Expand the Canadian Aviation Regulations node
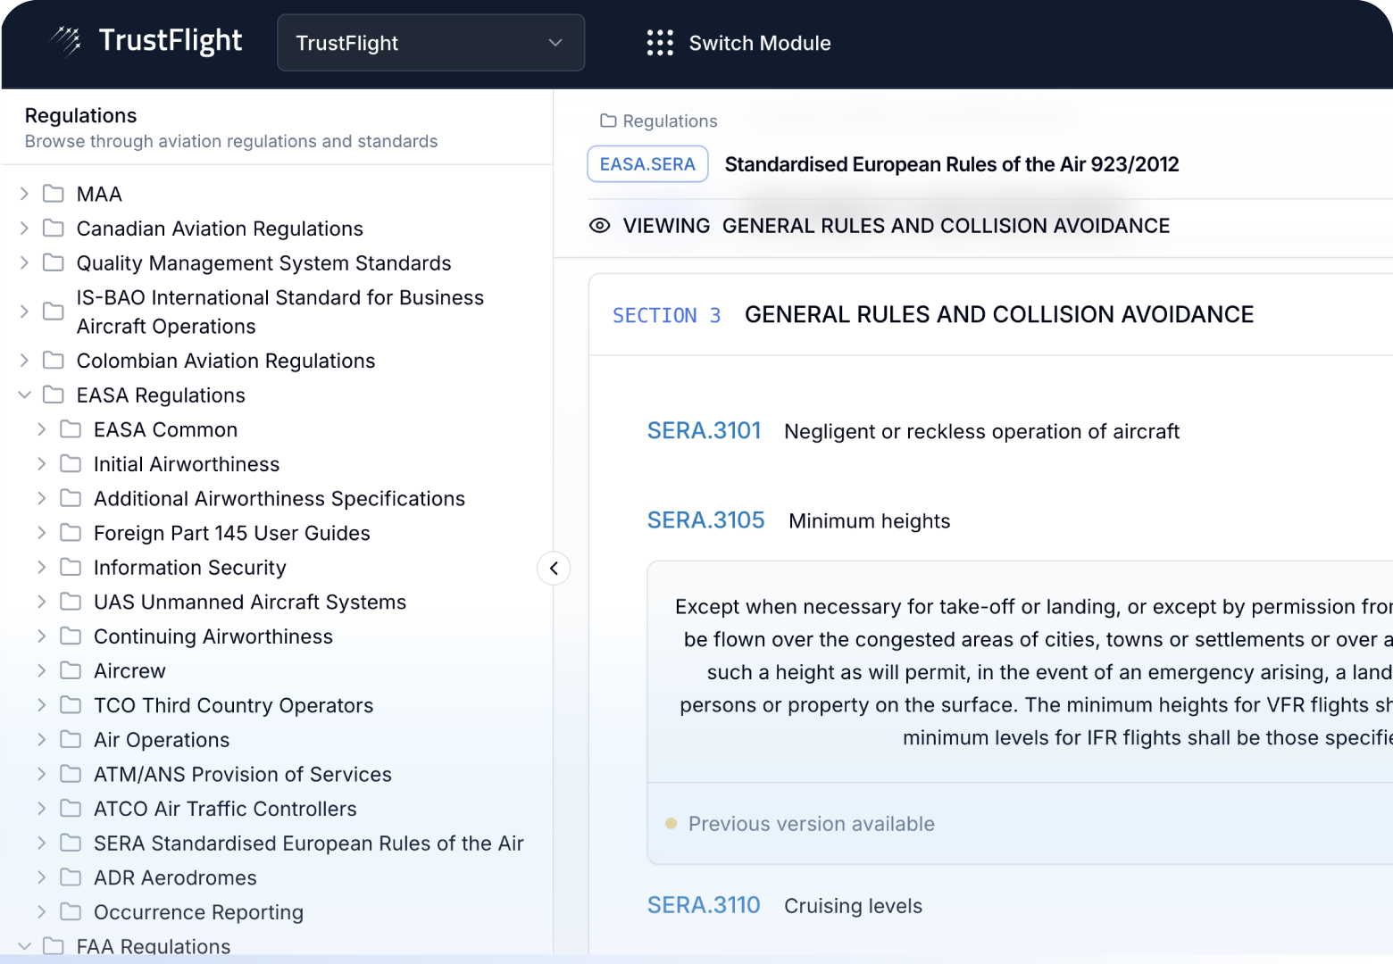The height and width of the screenshot is (964, 1393). pos(24,229)
